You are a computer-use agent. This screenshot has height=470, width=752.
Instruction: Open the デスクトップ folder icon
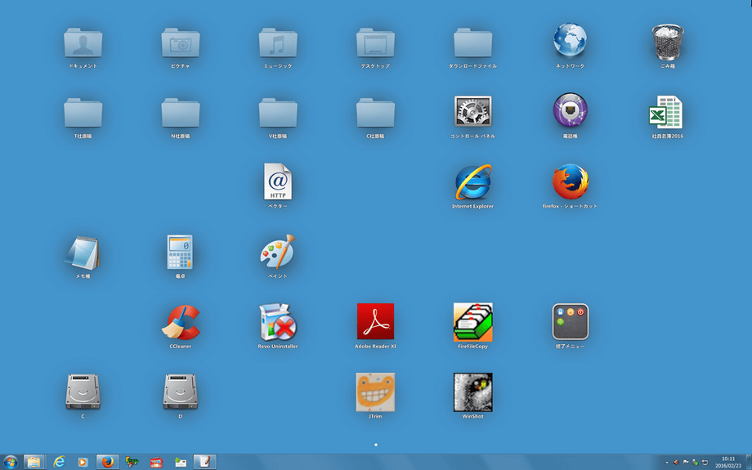375,43
